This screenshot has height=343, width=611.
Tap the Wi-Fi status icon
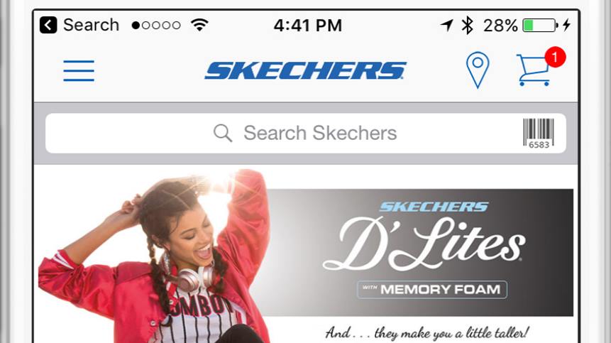(199, 25)
